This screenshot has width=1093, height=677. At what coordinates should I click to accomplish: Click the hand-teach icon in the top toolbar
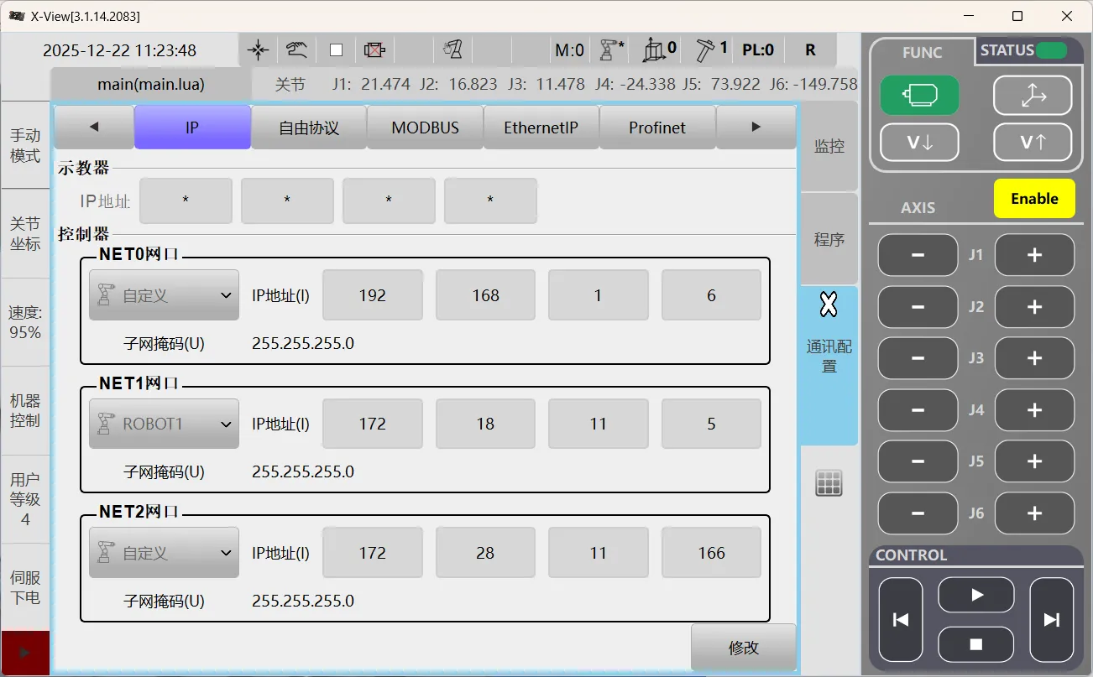click(296, 49)
